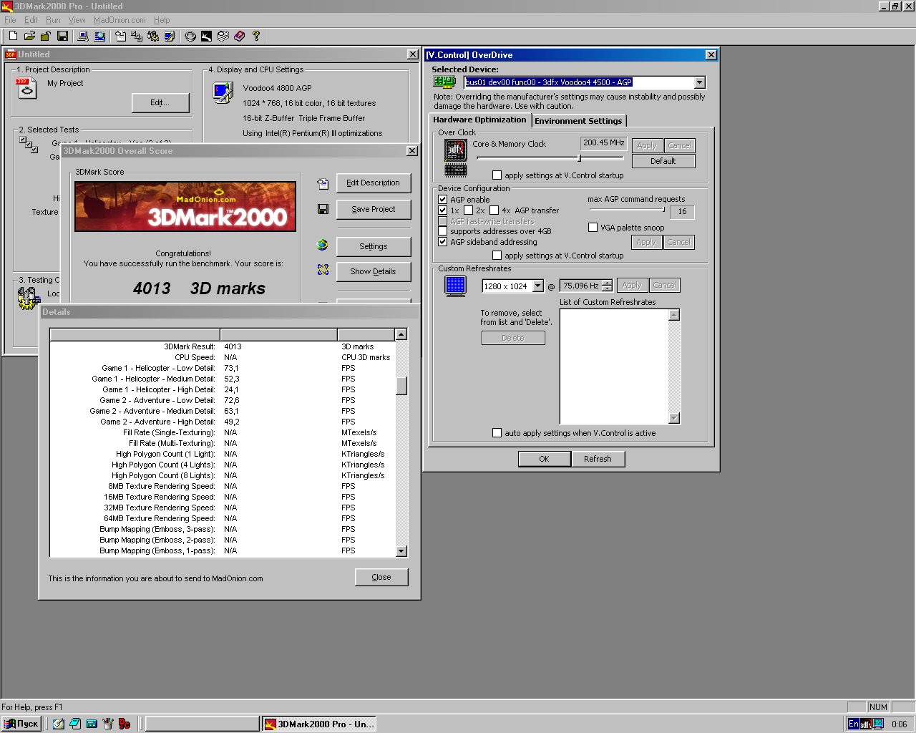Enable the 2x AGP transfer checkbox
The image size is (916, 733).
[469, 210]
